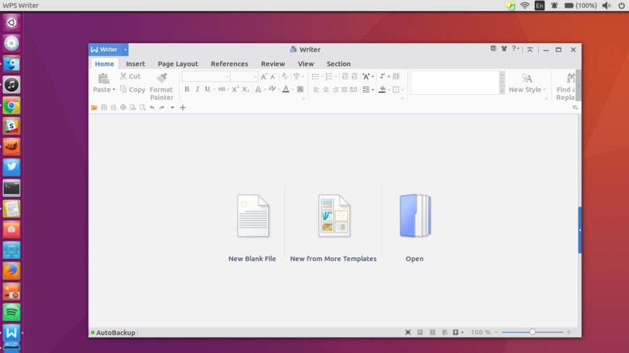Click the Clear Formatting icon

[x=285, y=76]
